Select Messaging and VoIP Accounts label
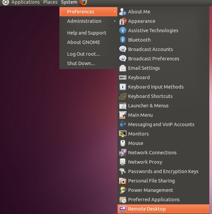The height and width of the screenshot is (214, 212). coord(161,124)
